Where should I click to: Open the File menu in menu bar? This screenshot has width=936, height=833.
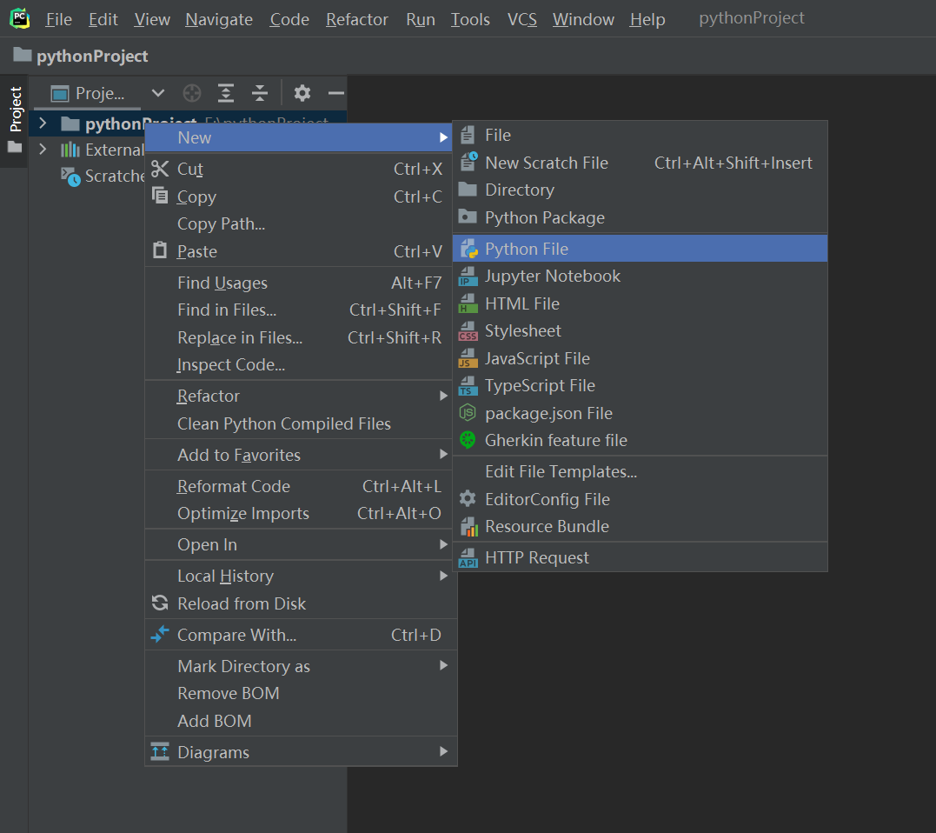pos(58,19)
